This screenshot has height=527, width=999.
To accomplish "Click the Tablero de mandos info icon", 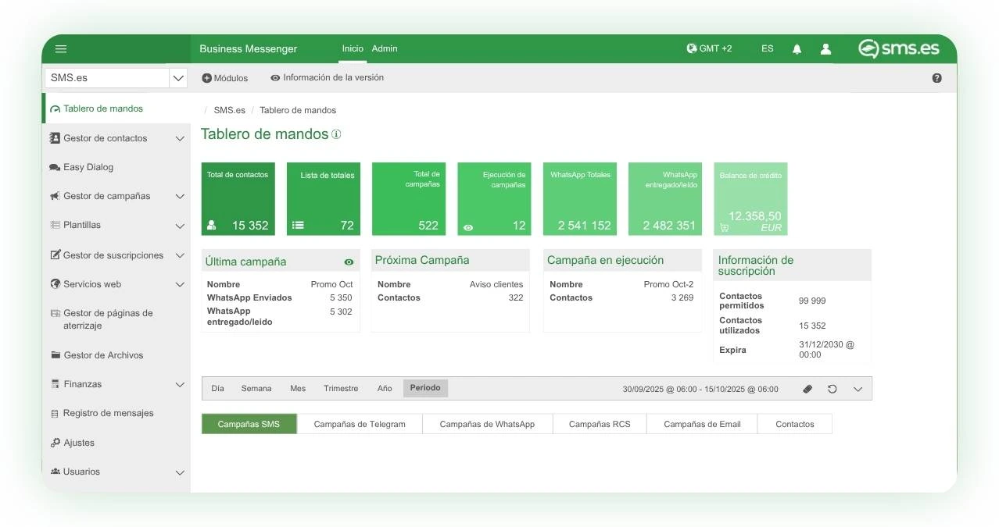I will click(x=336, y=134).
